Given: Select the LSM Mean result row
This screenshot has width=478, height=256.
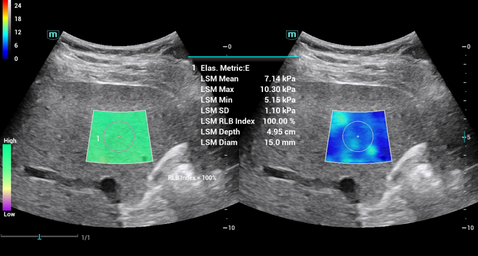Looking at the screenshot, I should coord(247,79).
